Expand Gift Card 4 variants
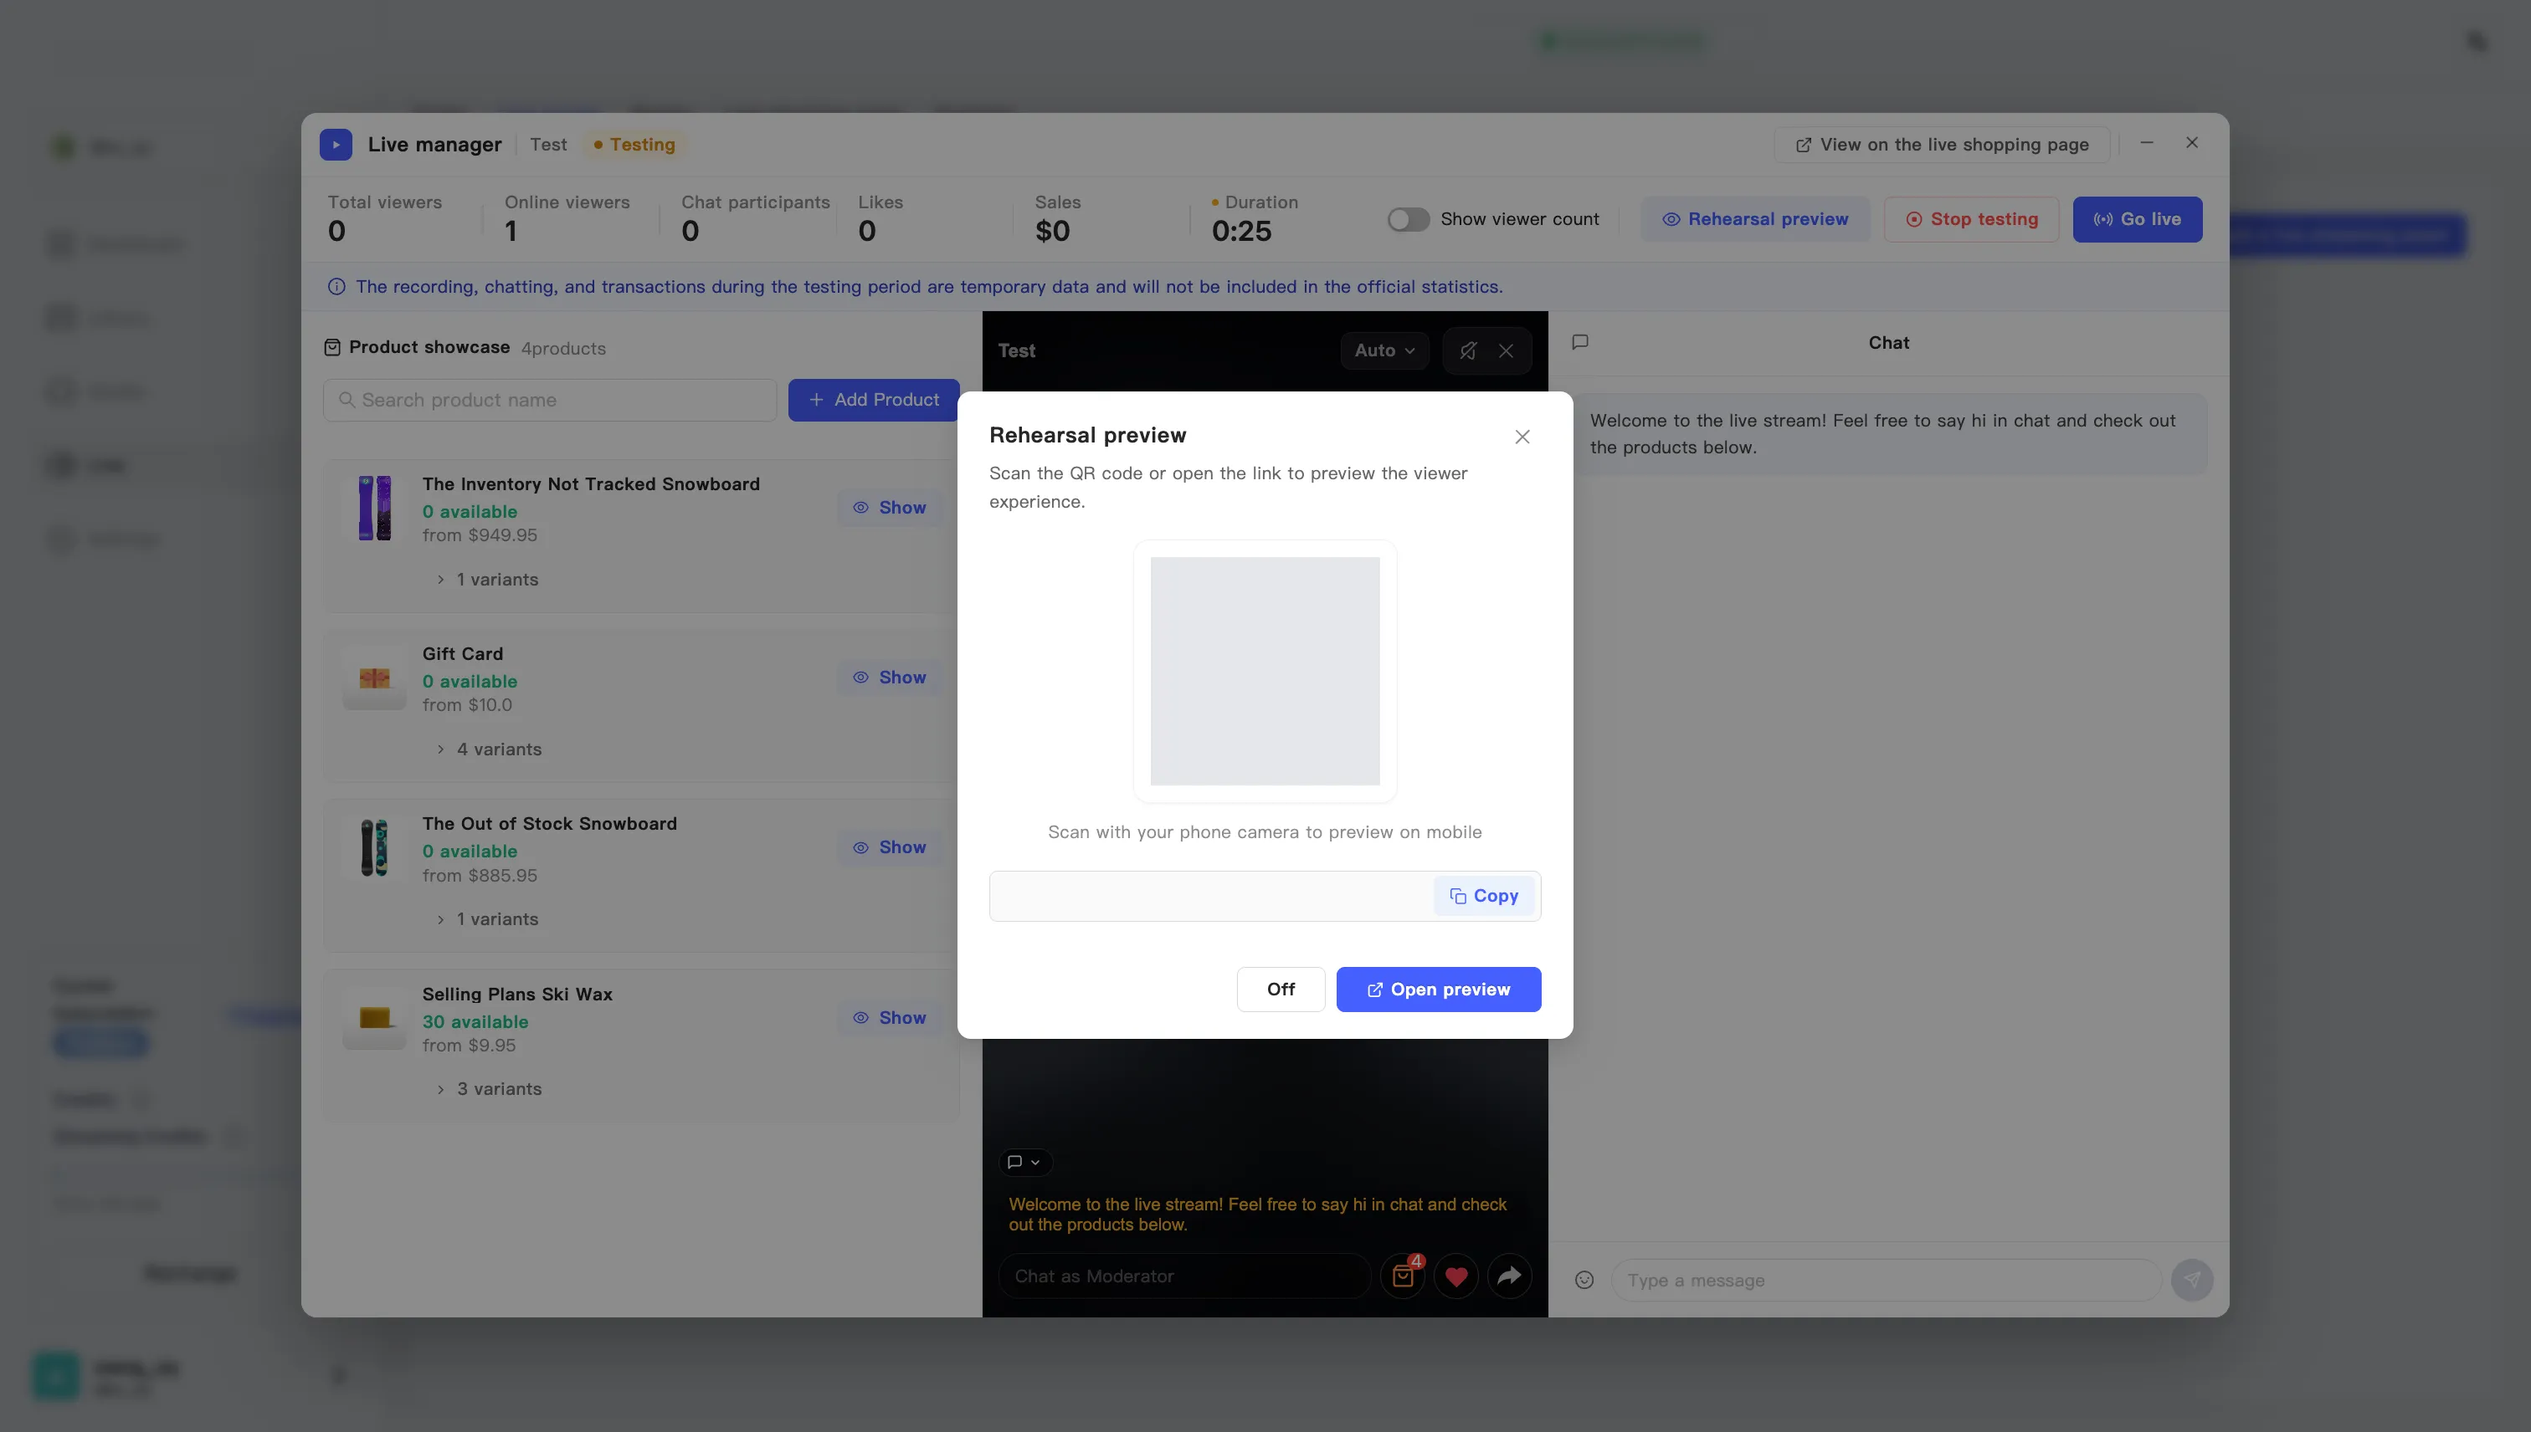This screenshot has width=2531, height=1432. click(x=488, y=749)
